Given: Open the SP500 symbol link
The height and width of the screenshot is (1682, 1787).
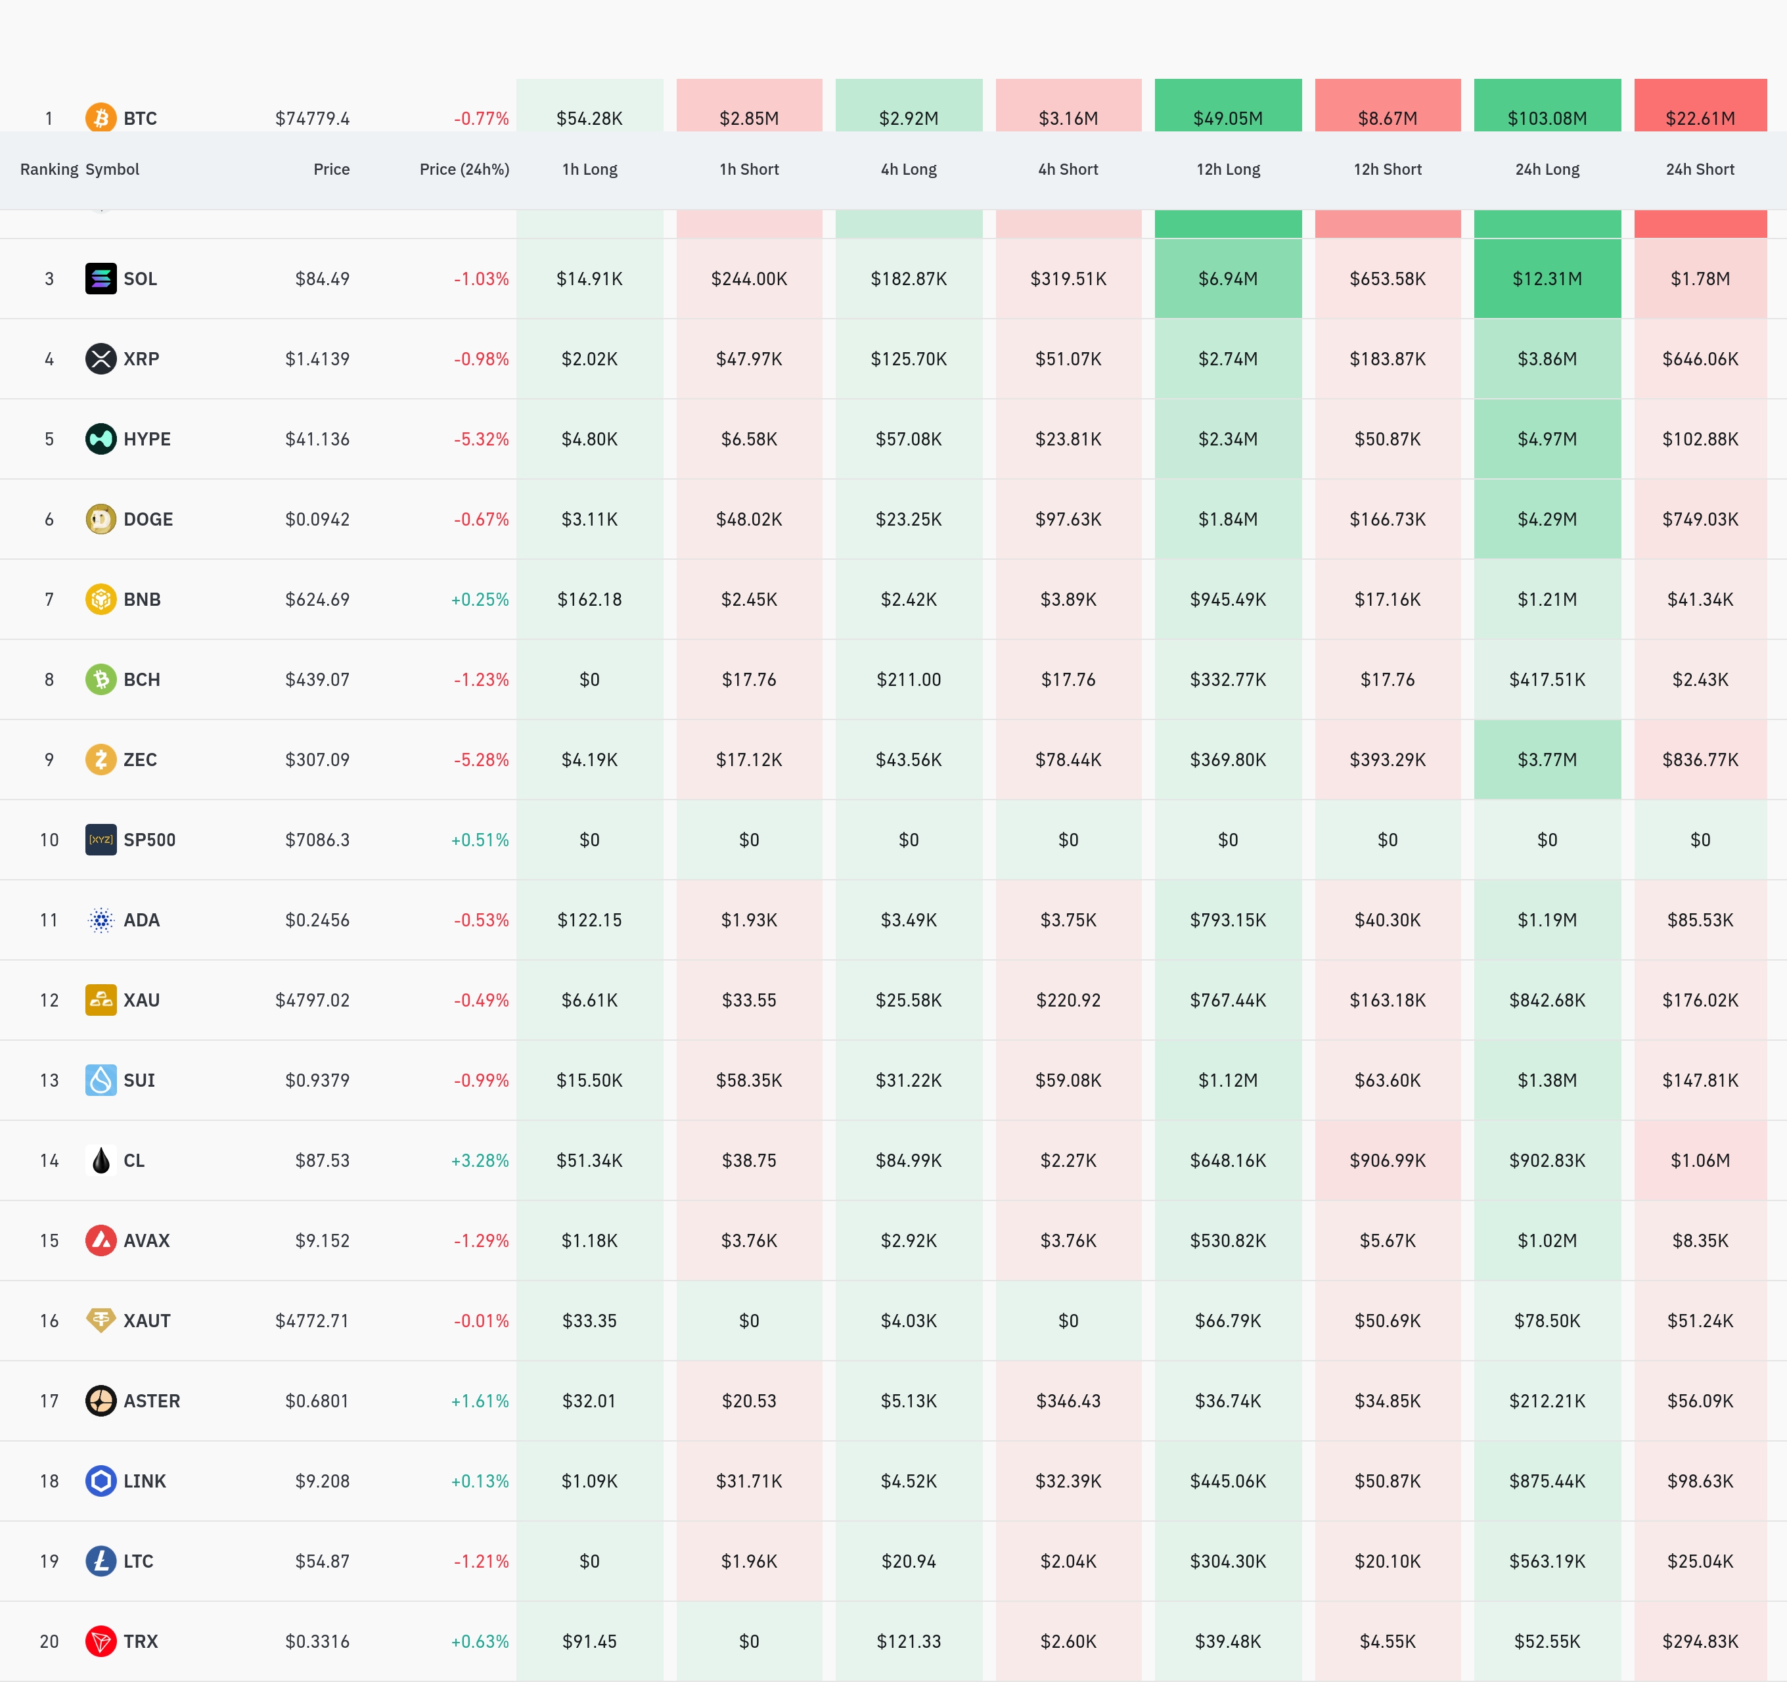Looking at the screenshot, I should [x=149, y=840].
